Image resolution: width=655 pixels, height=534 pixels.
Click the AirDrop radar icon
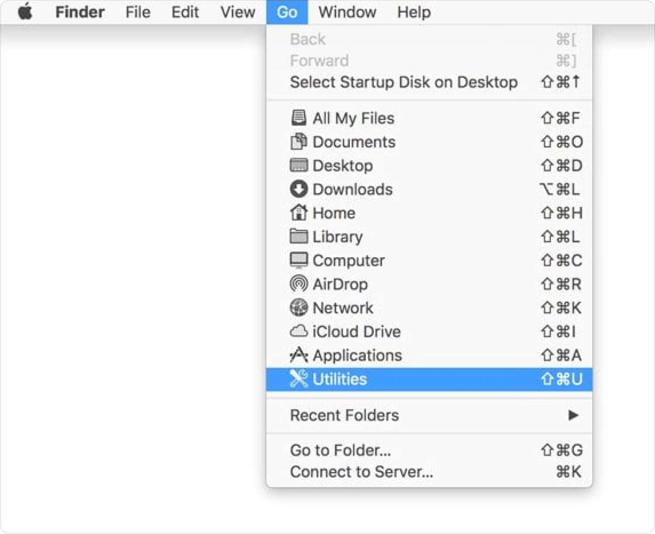(299, 284)
